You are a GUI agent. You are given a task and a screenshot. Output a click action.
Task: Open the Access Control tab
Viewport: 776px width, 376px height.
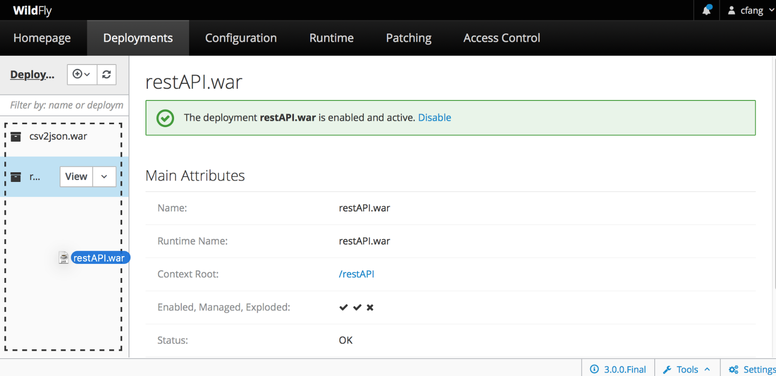pyautogui.click(x=502, y=38)
